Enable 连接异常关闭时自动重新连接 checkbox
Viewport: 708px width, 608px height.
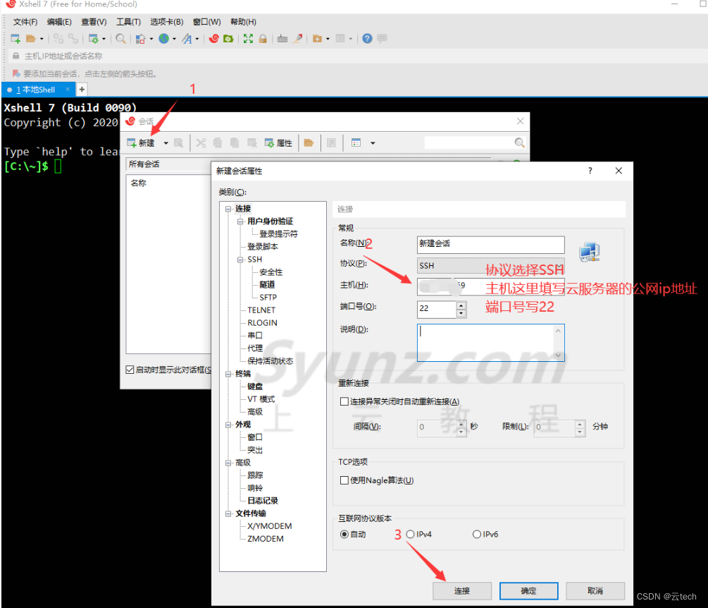[344, 401]
